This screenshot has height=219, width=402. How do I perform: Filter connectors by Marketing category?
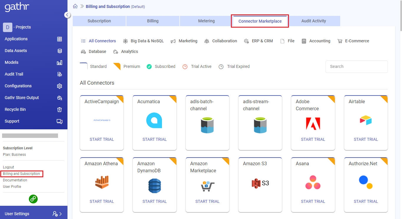184,41
